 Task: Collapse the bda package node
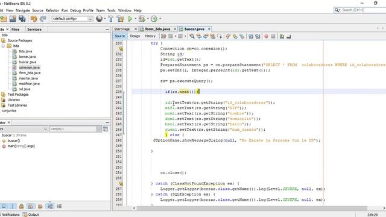tap(3, 46)
